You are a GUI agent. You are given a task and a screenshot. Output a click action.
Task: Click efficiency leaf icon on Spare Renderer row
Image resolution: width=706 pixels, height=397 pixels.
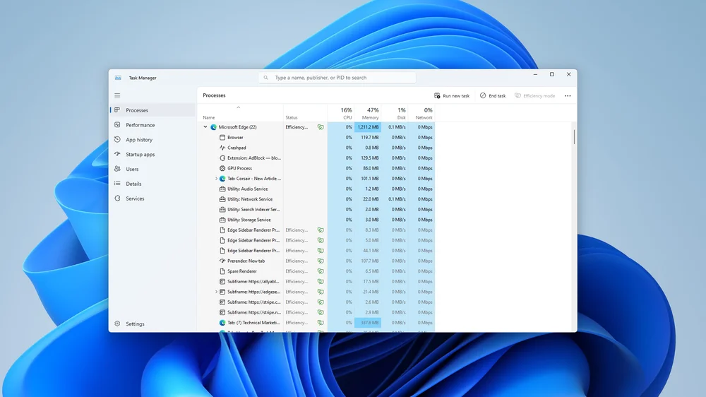click(321, 271)
